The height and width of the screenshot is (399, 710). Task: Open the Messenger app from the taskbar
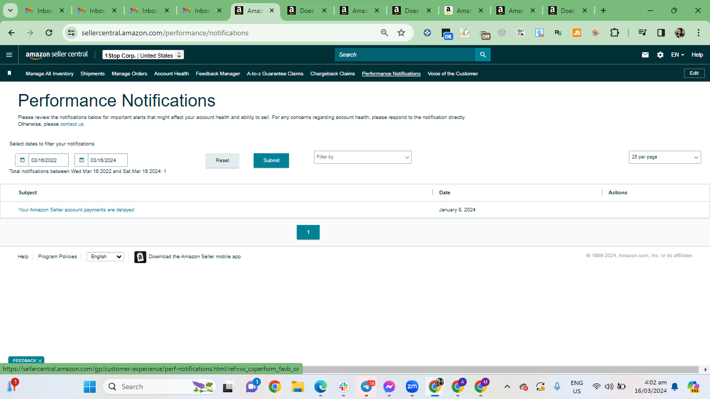(389, 387)
